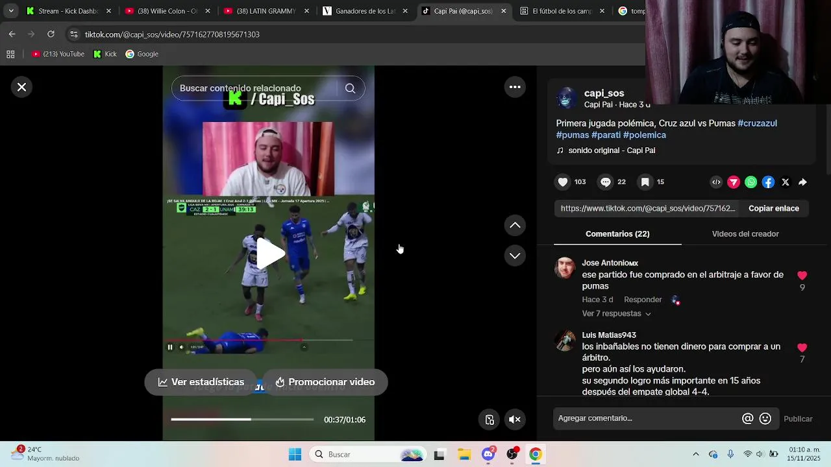Go to the next video arrow
Image resolution: width=831 pixels, height=467 pixels.
(x=515, y=256)
